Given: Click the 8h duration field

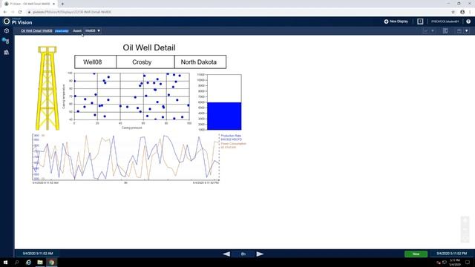Looking at the screenshot, I should coord(243,254).
